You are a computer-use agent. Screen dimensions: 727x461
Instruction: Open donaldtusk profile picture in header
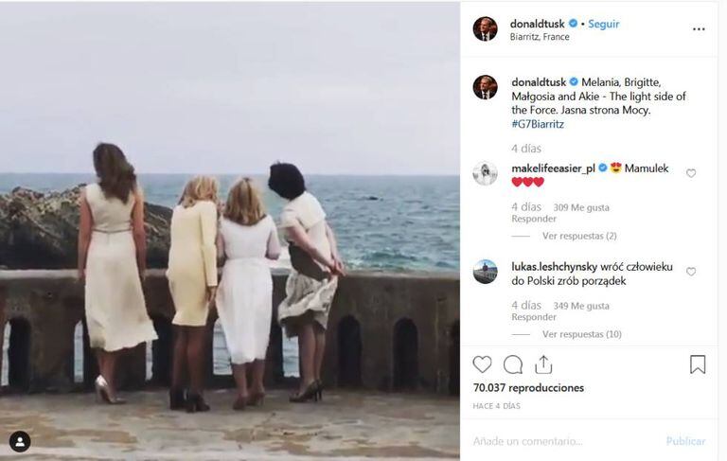485,29
